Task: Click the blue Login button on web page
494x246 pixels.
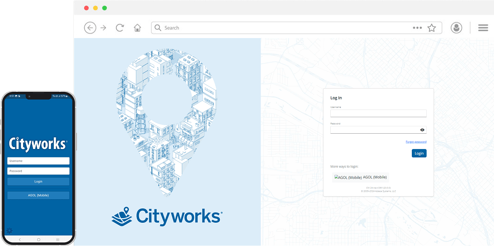Action: click(x=419, y=153)
